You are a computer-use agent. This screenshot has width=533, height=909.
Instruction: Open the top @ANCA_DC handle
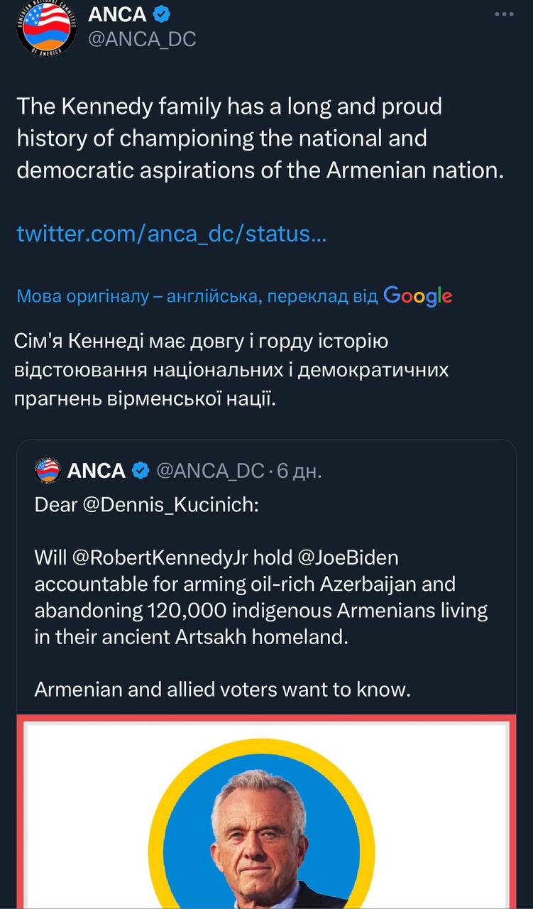tap(141, 40)
